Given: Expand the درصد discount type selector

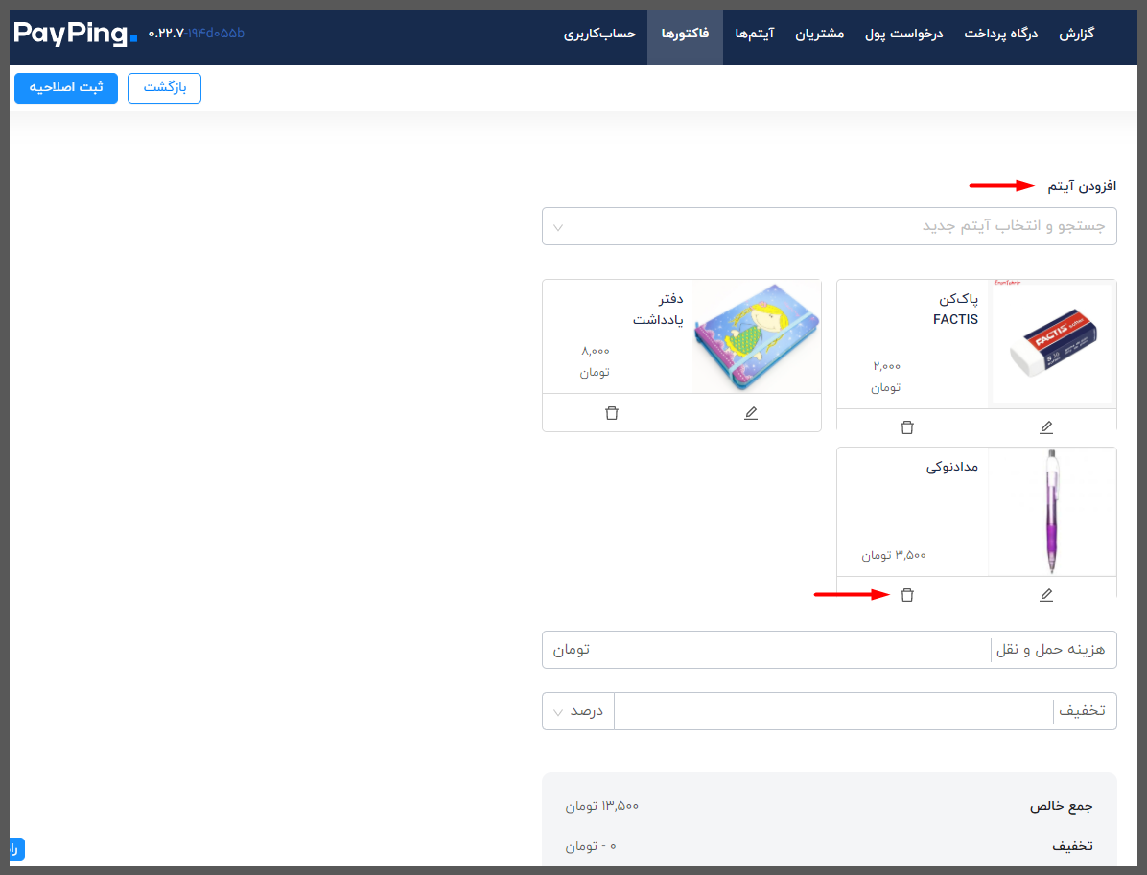Looking at the screenshot, I should coord(578,710).
